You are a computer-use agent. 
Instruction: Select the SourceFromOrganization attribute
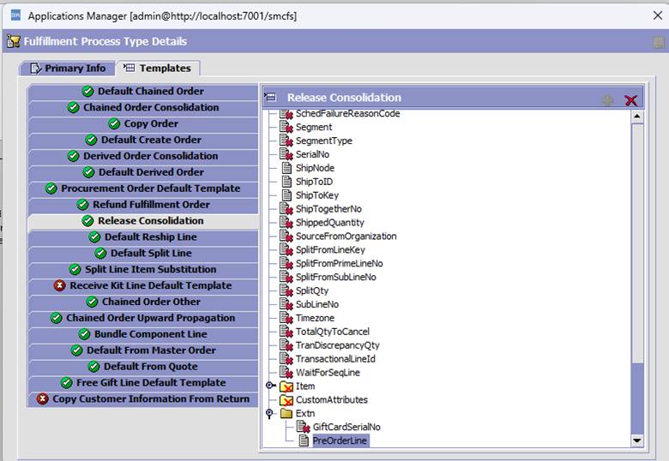(346, 236)
